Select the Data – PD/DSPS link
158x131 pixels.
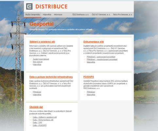tap(40, 125)
